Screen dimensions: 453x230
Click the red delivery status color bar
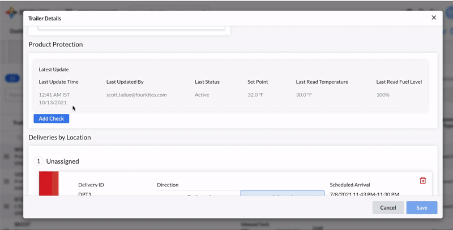click(x=48, y=183)
